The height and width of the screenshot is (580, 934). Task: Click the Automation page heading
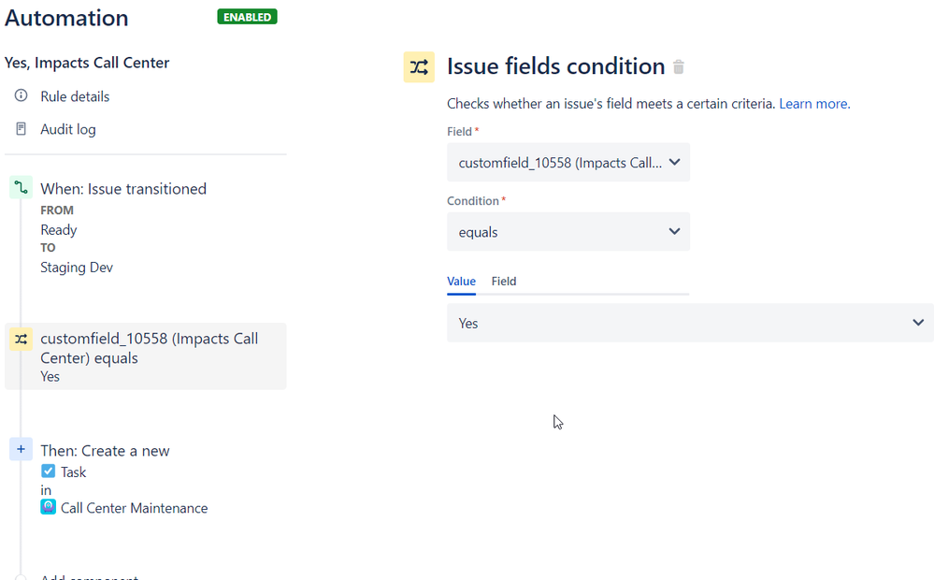pyautogui.click(x=66, y=18)
